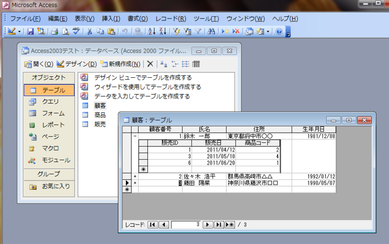
Task: Open the ファイル(F) menu
Action: tap(25, 18)
